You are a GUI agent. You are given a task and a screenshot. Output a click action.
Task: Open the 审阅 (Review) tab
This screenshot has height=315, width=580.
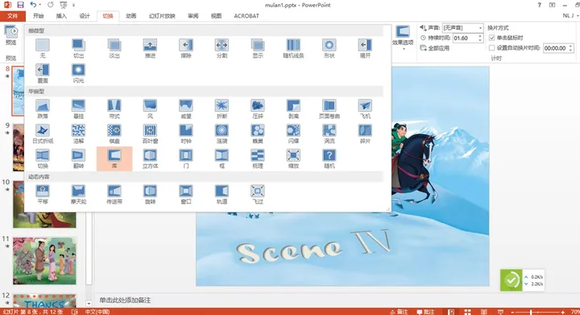[x=193, y=16]
